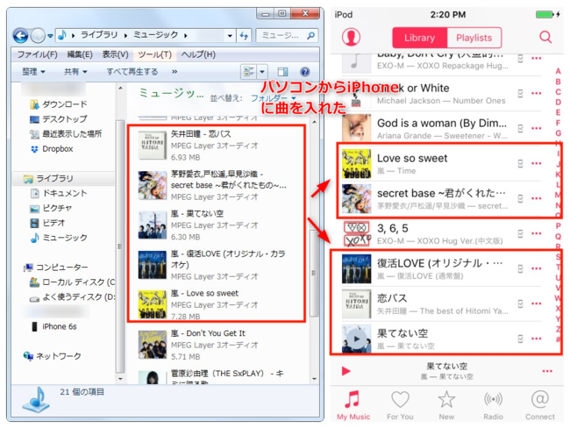Open the view options dropdown arrow

pyautogui.click(x=262, y=72)
